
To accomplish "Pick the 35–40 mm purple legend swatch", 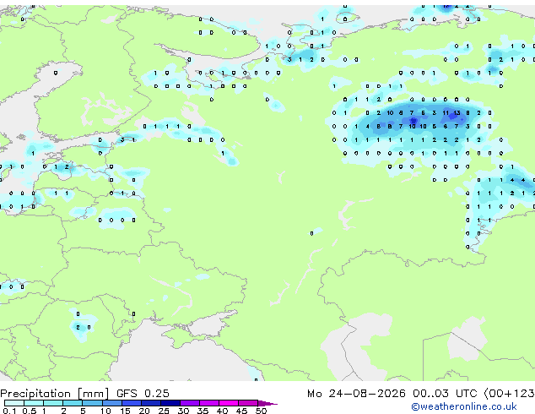I will click(209, 403).
